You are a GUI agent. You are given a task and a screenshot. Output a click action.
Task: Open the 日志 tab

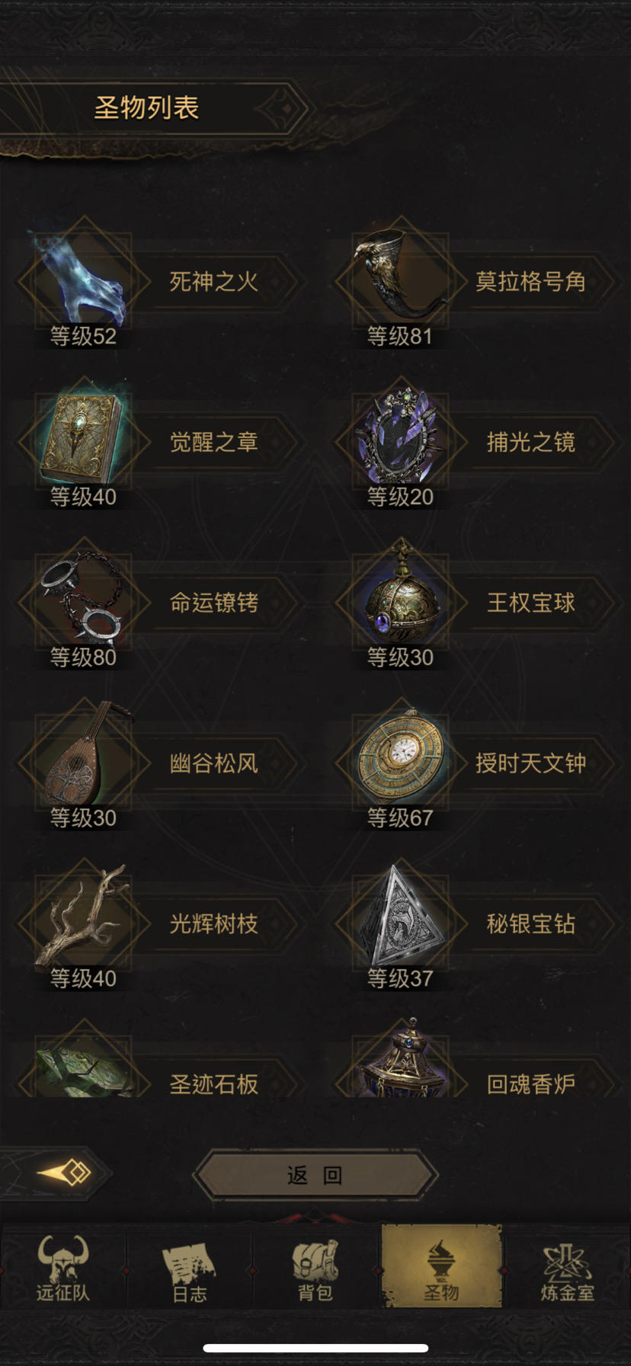pos(189,1268)
